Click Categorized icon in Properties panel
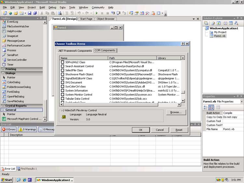The width and height of the screenshot is (244, 183). (206, 107)
